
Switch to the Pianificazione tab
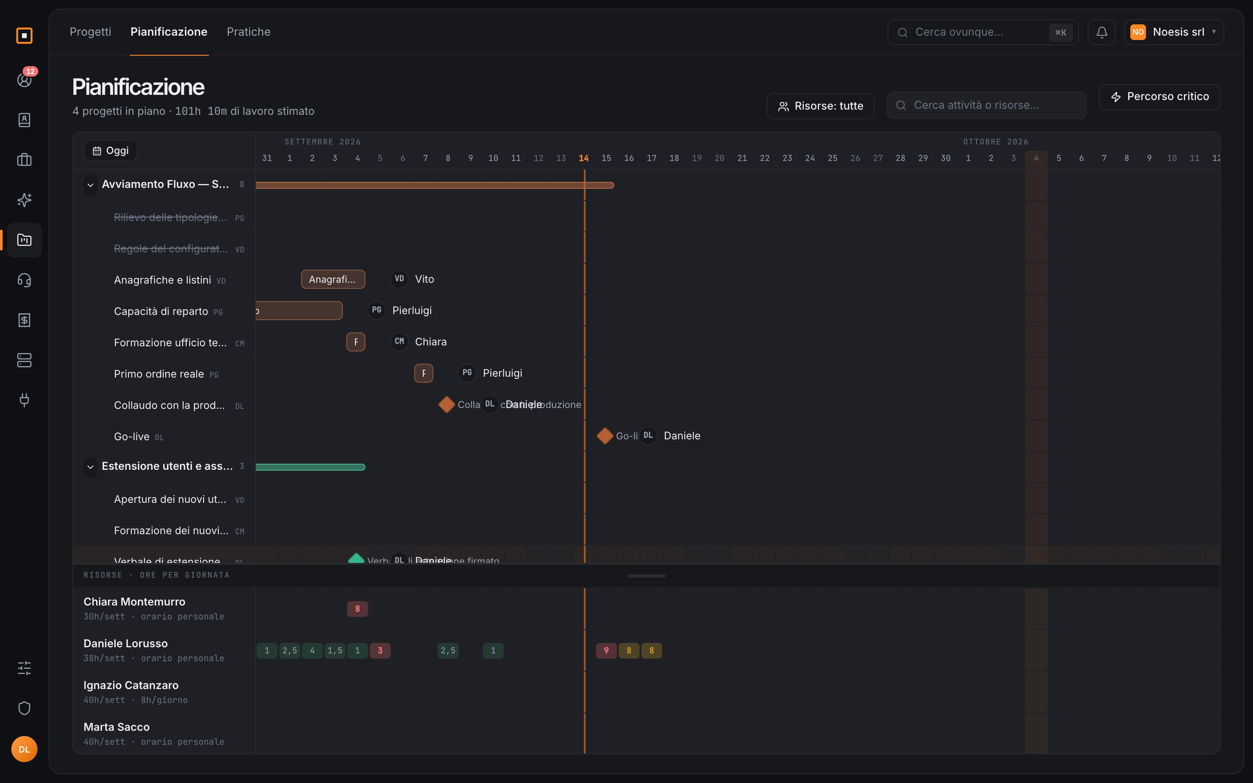(x=169, y=32)
